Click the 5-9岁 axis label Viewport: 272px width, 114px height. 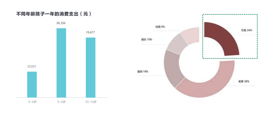pos(61,102)
